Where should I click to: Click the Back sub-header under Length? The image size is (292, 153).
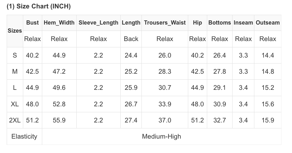tap(131, 39)
